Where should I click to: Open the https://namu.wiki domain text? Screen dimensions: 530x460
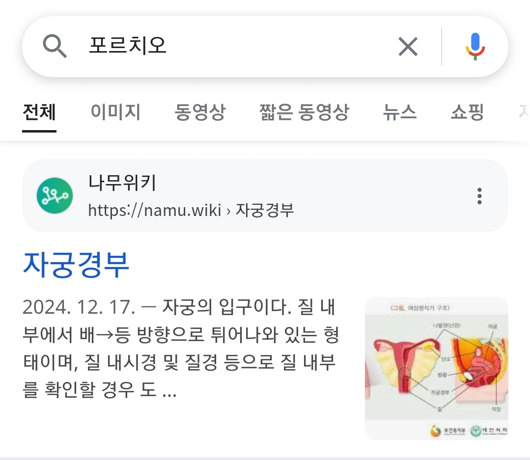coord(155,210)
